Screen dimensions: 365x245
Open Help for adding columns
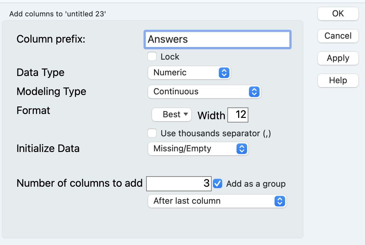338,81
